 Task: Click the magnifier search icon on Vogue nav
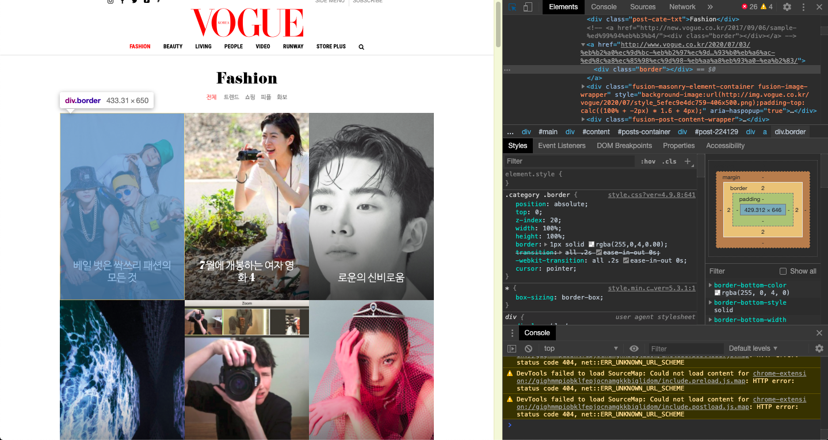click(361, 47)
